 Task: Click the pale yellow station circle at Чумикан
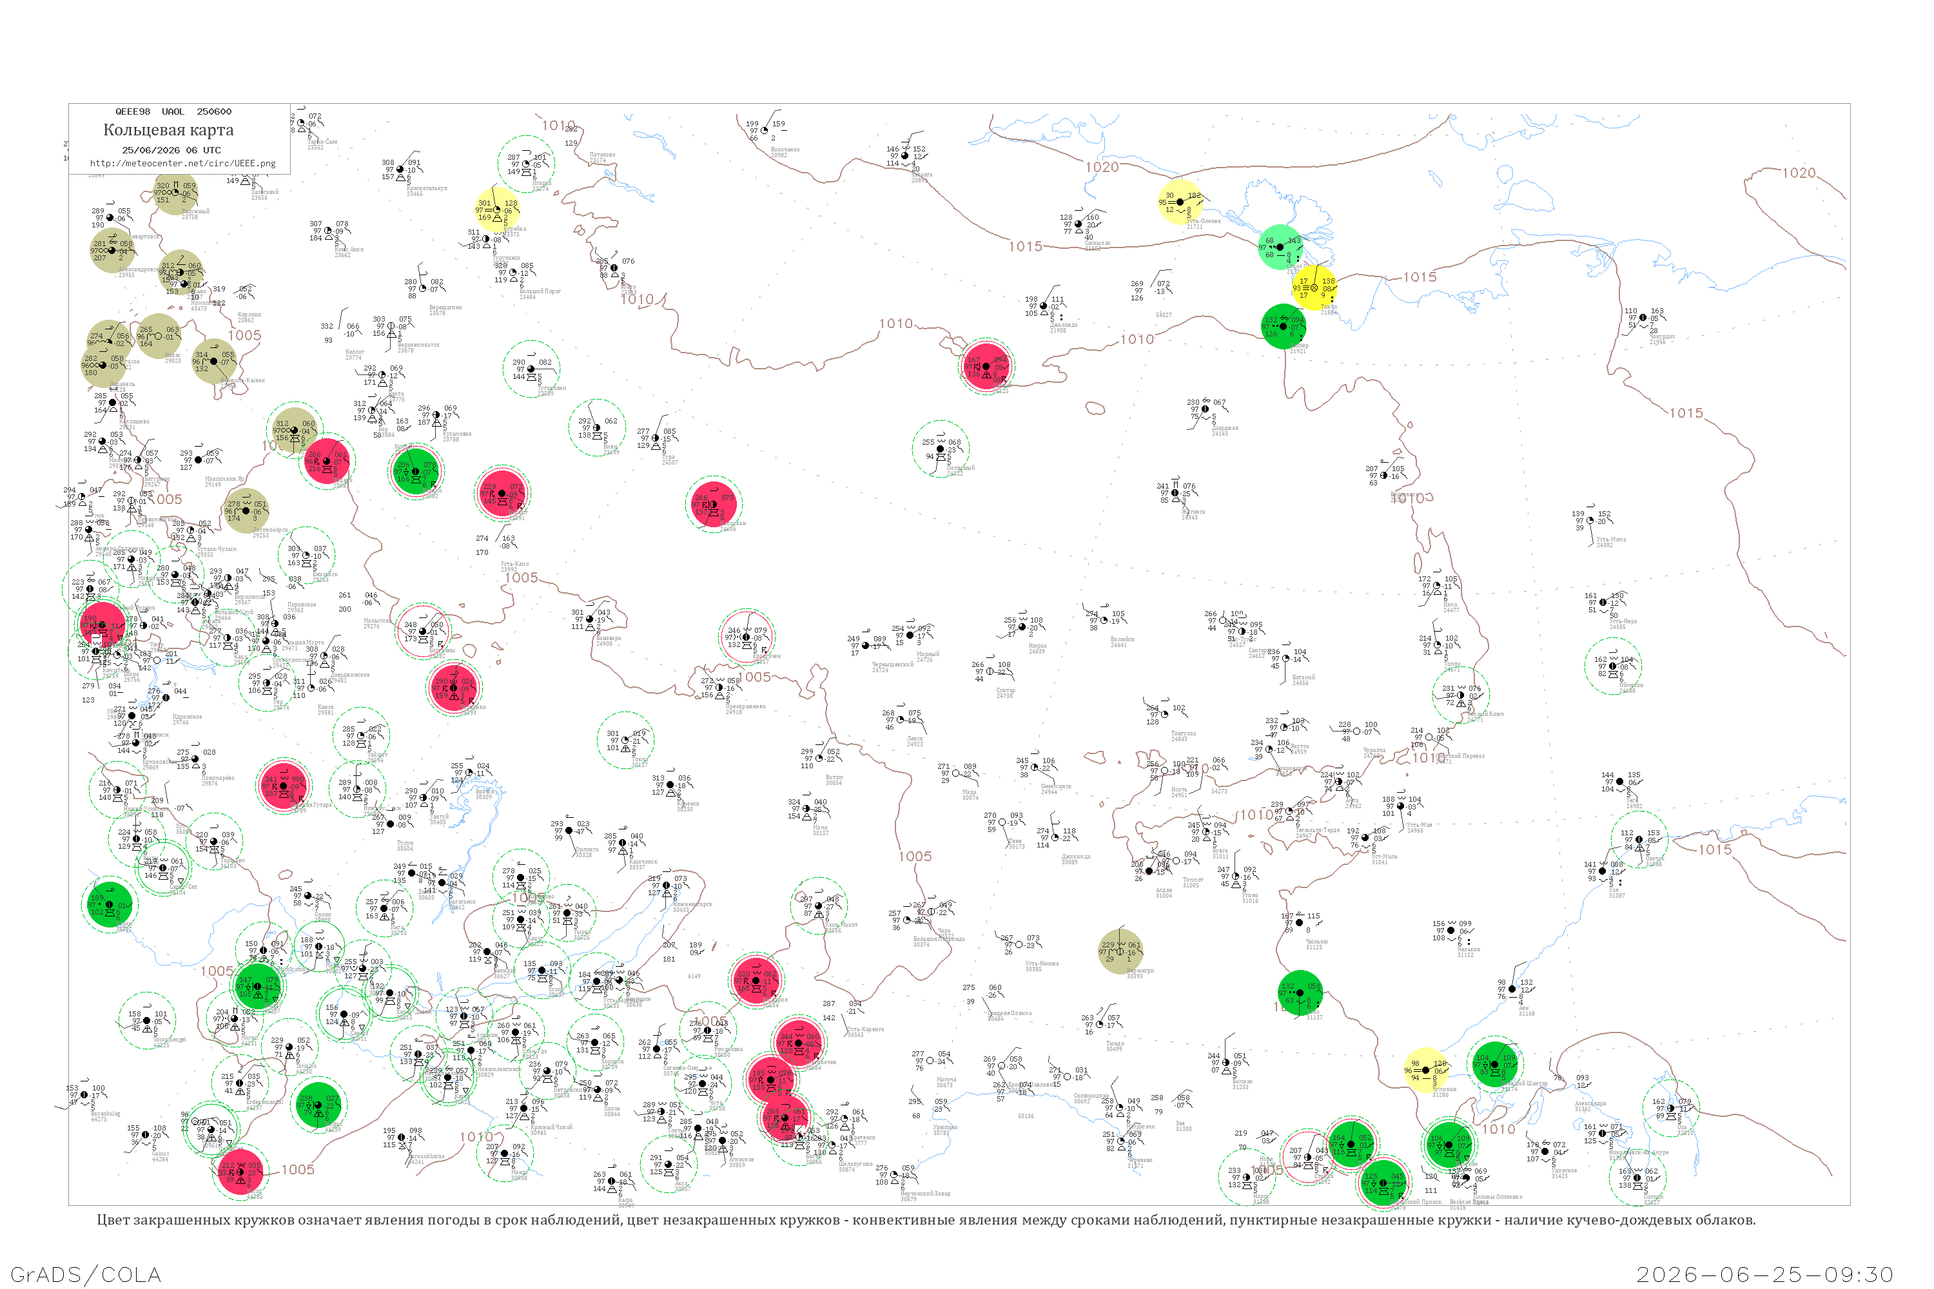[x=1426, y=1071]
